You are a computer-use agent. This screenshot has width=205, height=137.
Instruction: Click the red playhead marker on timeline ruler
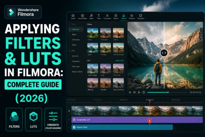click(x=150, y=101)
